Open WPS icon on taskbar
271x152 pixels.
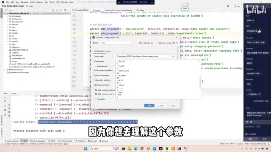(x=148, y=149)
